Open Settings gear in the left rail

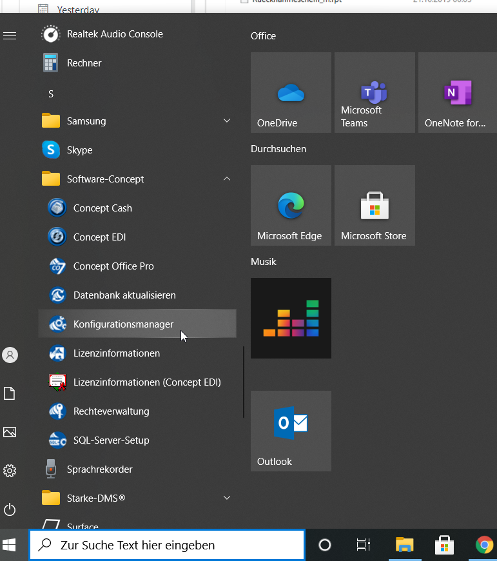pos(10,471)
